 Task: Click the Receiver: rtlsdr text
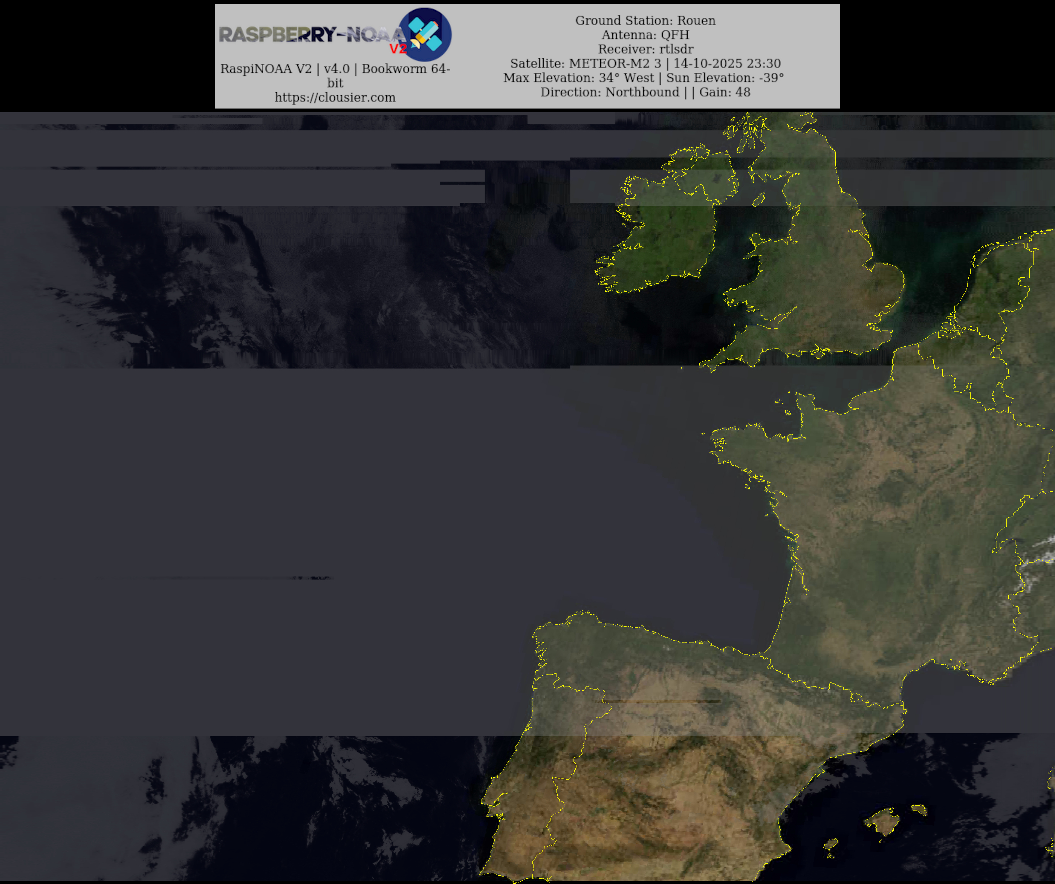click(645, 49)
